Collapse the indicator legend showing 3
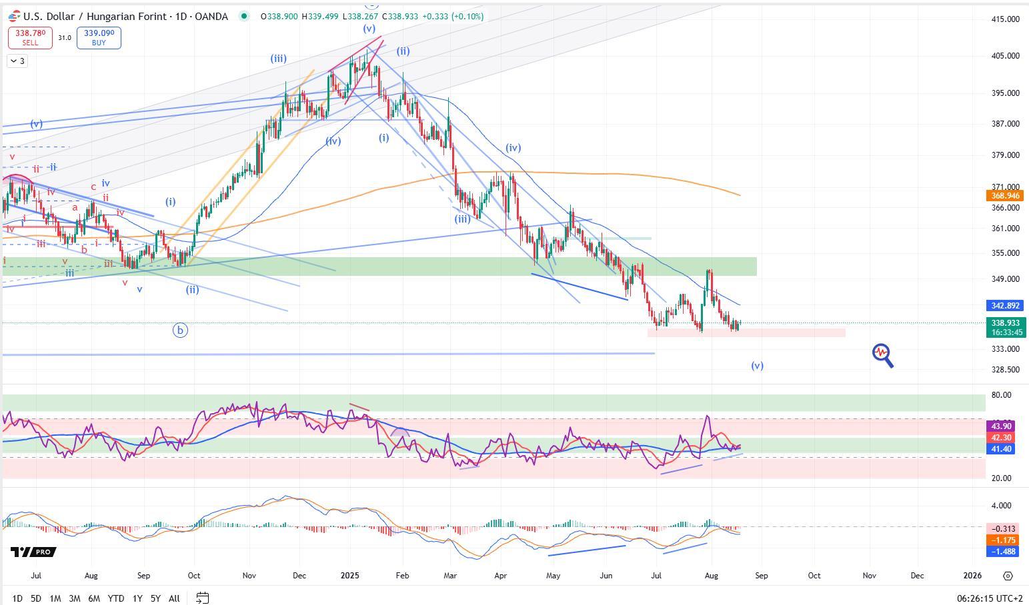The image size is (1029, 605). [x=17, y=61]
